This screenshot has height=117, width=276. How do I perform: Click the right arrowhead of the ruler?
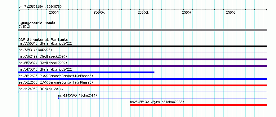click(266, 10)
